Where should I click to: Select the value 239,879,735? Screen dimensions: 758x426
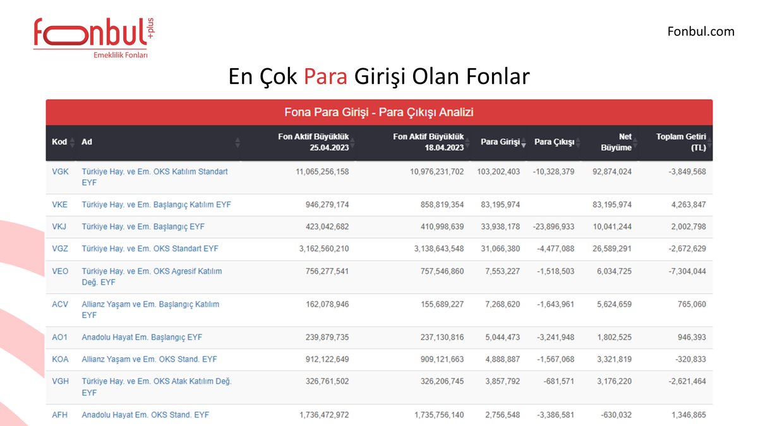[x=327, y=338]
